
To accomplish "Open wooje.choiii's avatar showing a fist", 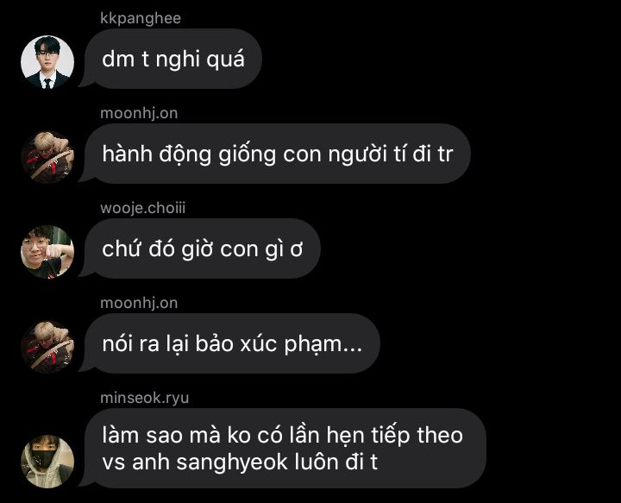I will tap(47, 252).
